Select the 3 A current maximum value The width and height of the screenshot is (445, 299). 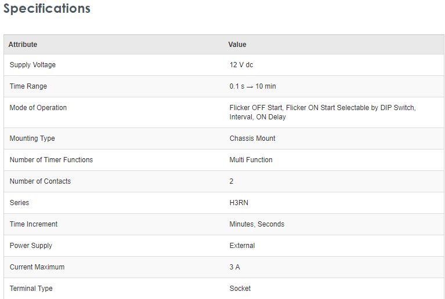point(235,267)
